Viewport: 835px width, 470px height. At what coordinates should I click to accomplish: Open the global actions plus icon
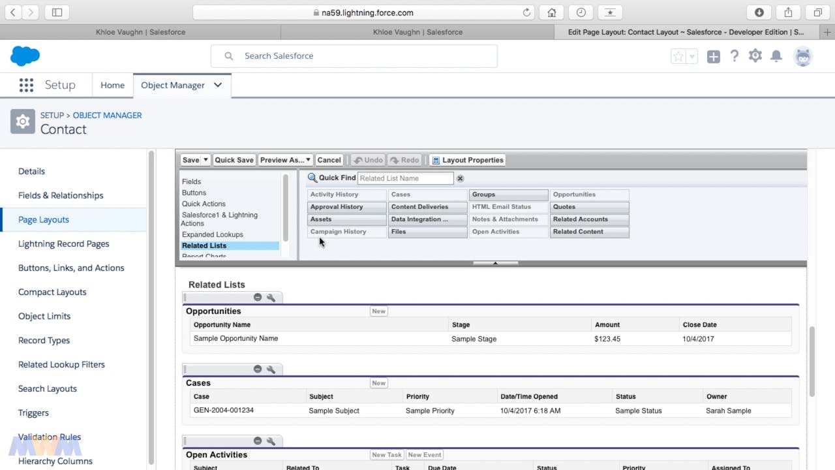click(x=714, y=57)
